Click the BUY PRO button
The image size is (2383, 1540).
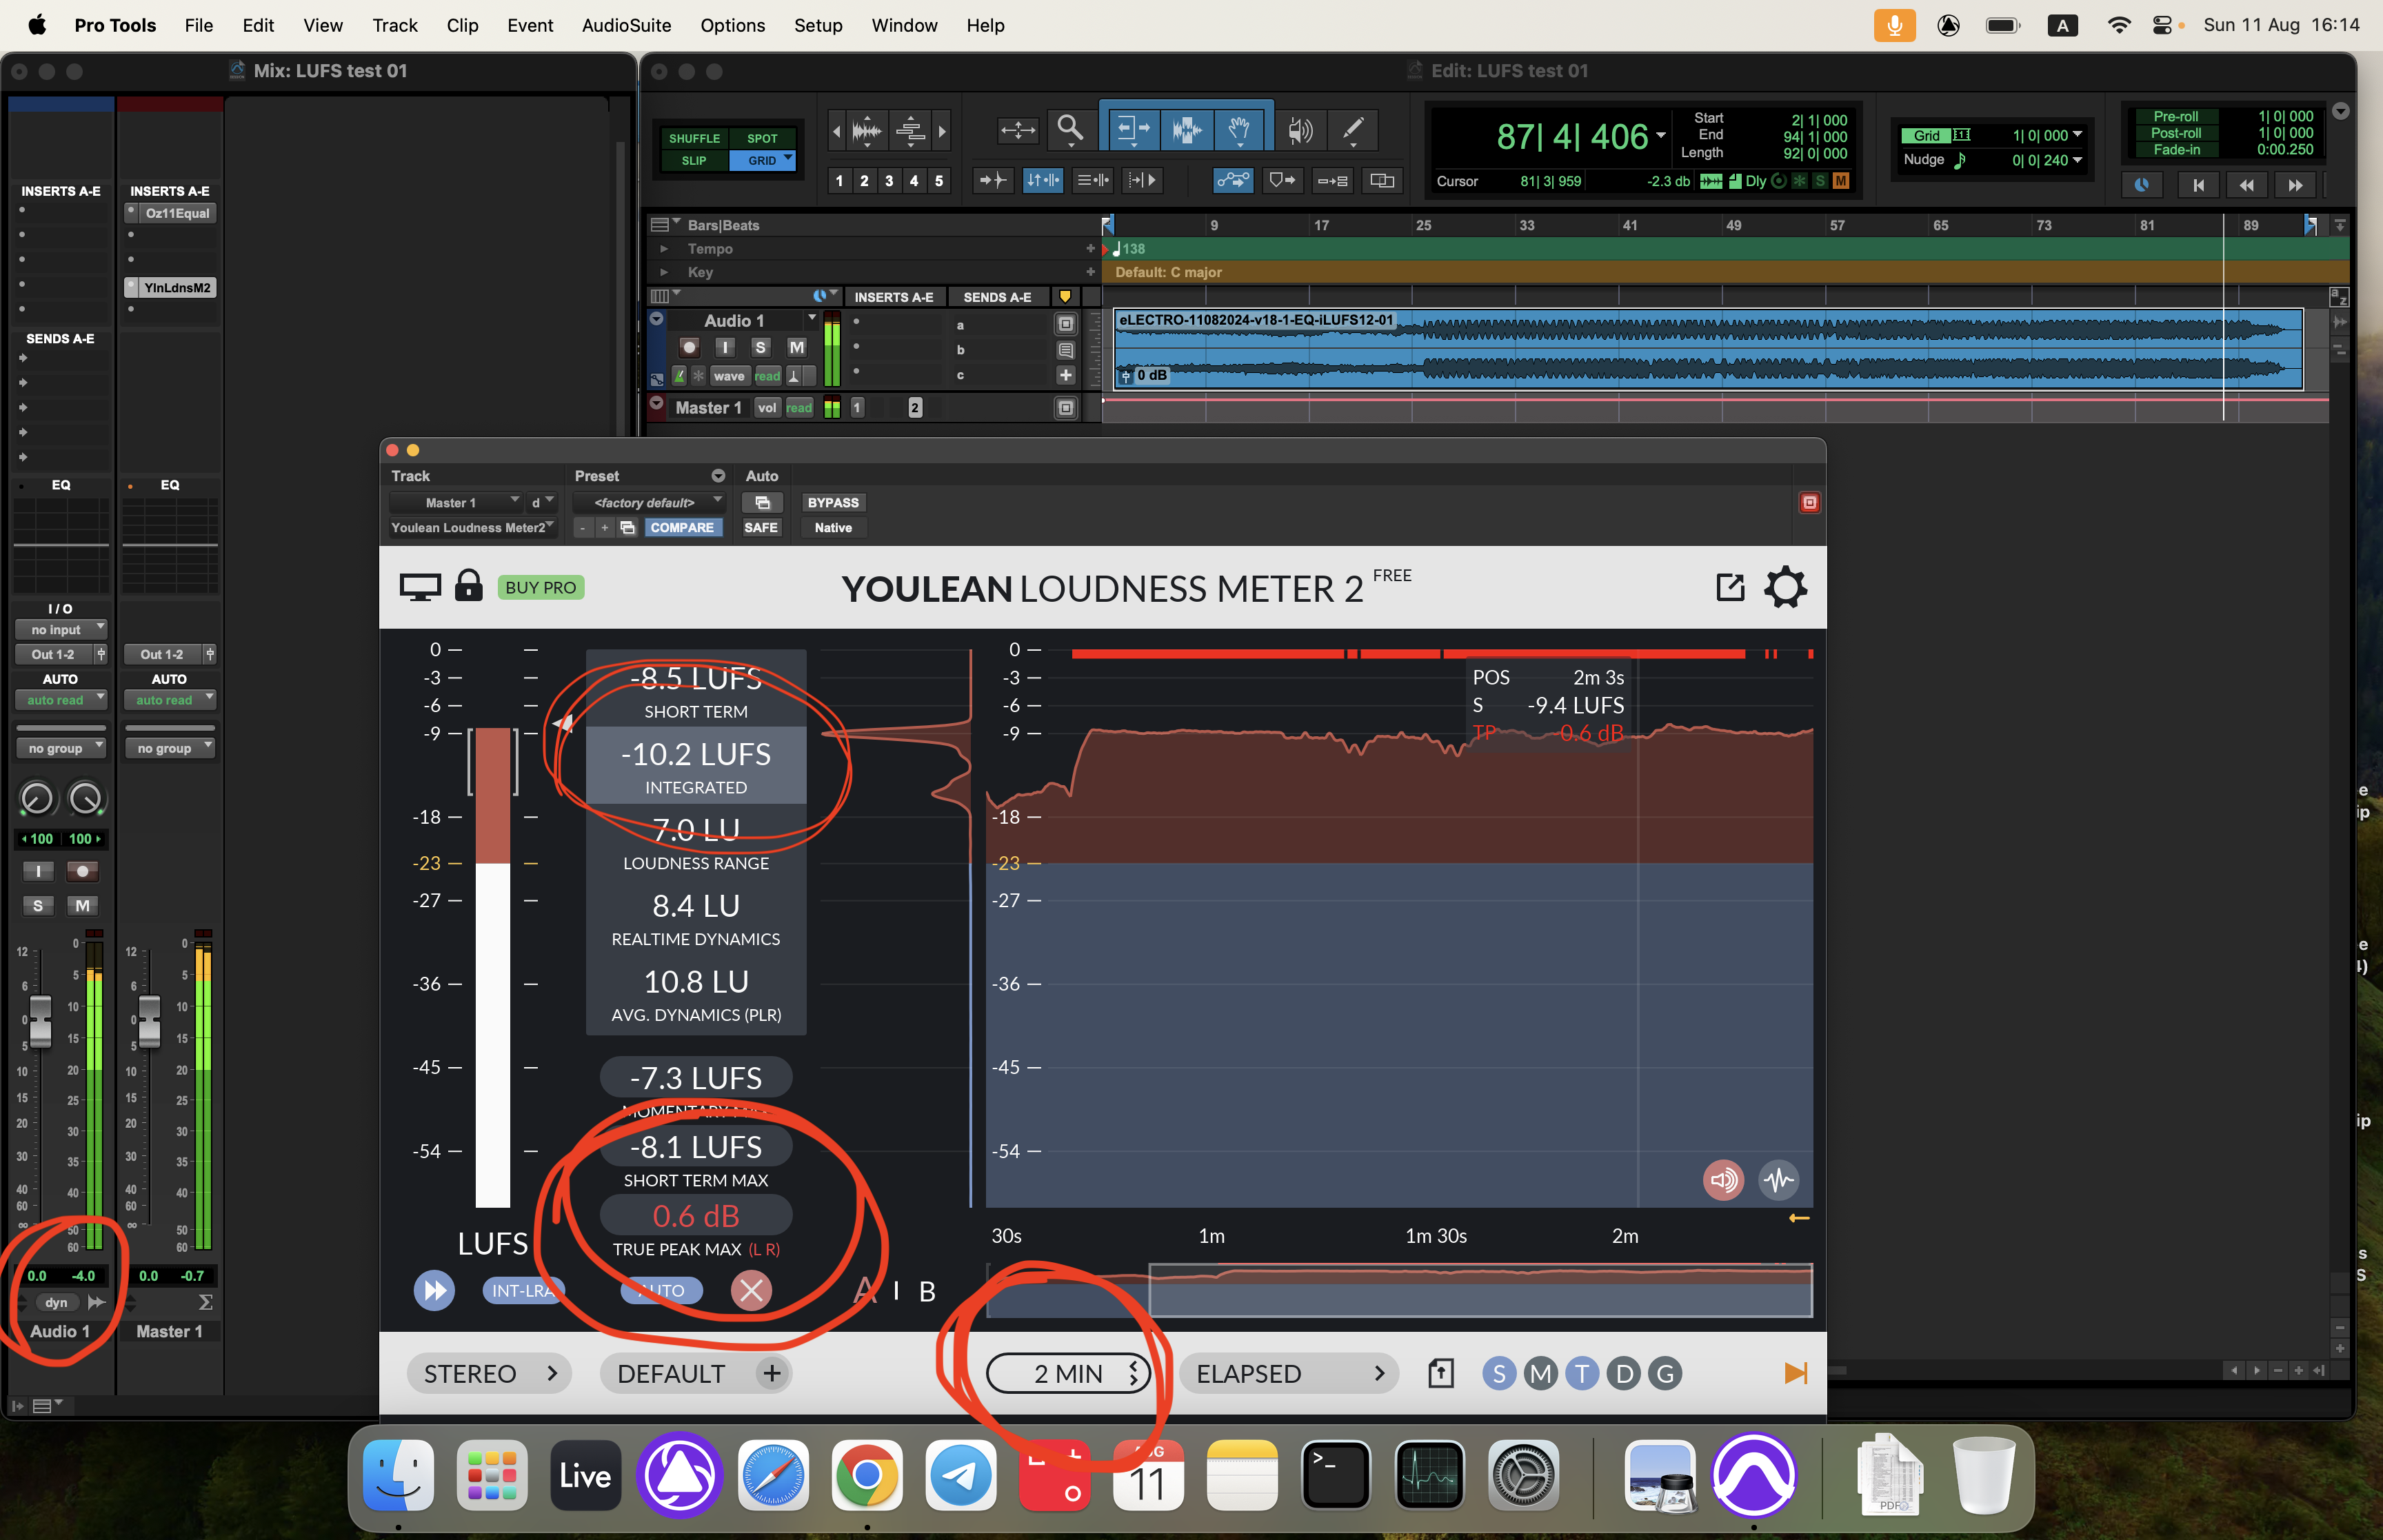[x=540, y=587]
